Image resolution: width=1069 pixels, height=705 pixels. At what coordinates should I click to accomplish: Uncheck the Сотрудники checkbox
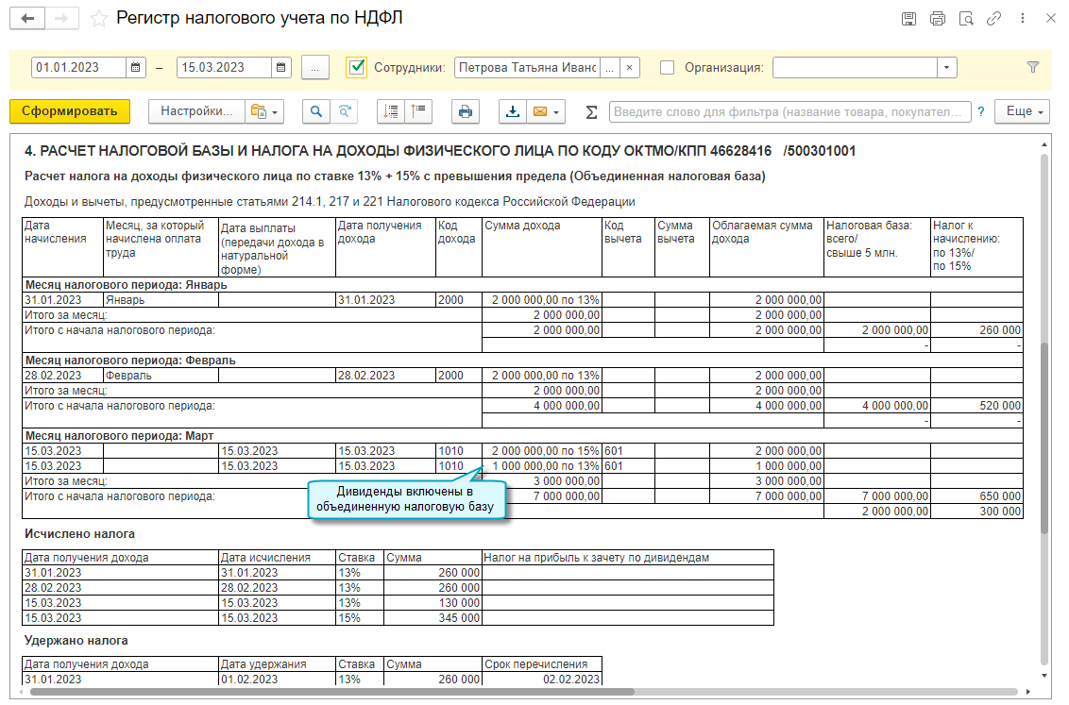357,67
